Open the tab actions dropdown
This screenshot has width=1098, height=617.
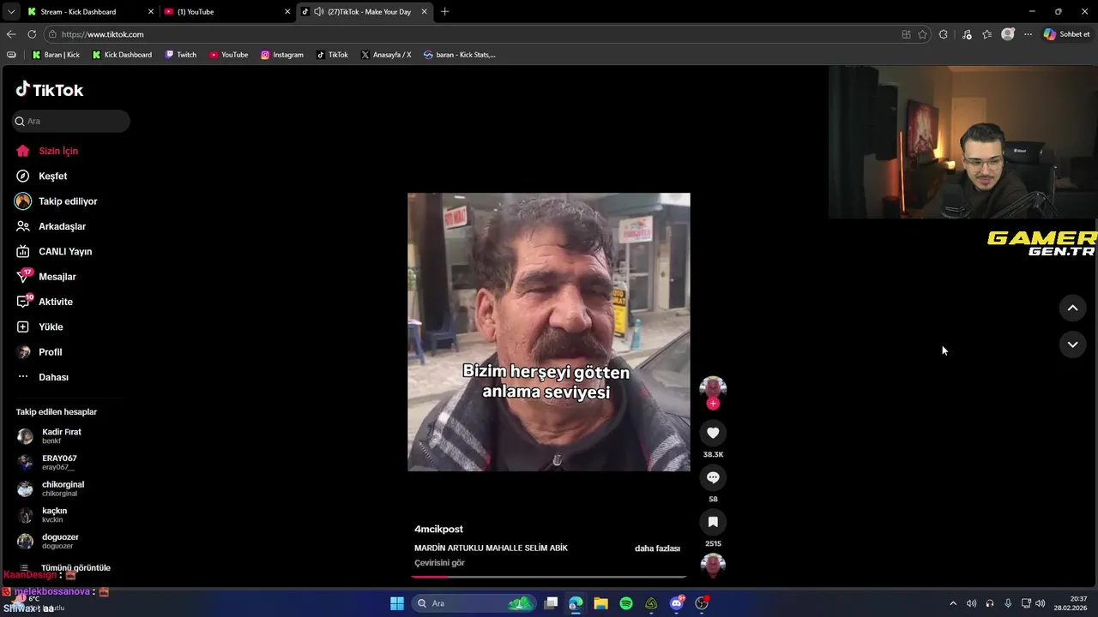[10, 12]
